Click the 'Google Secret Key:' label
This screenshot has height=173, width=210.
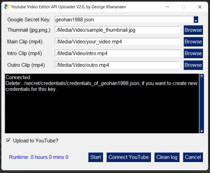pos(29,20)
